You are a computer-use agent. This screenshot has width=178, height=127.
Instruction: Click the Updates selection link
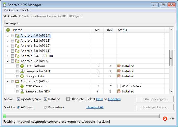coord(114,99)
